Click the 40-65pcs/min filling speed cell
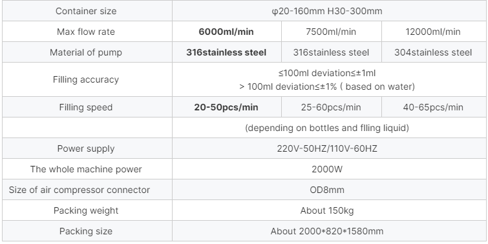 [x=433, y=107]
